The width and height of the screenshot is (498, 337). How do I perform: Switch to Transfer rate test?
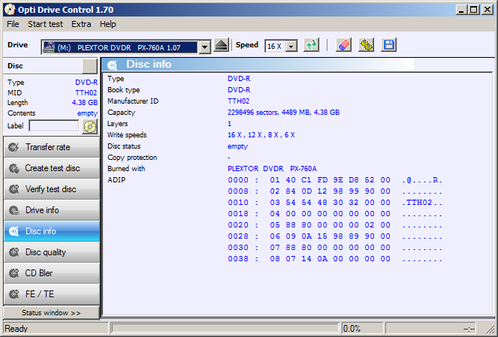[52, 147]
